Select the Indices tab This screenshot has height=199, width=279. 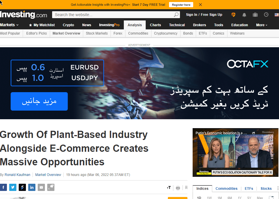coord(202,189)
